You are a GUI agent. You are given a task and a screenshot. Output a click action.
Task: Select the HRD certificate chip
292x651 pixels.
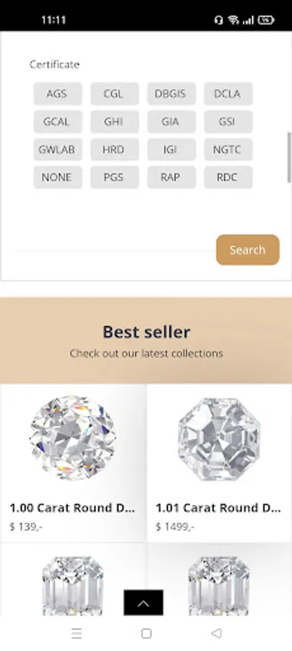pos(114,150)
